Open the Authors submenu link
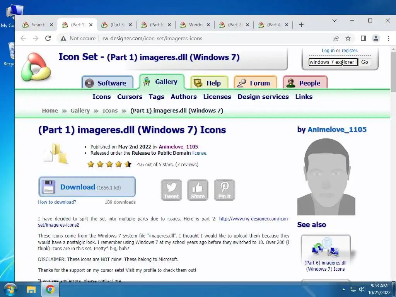 (184, 97)
